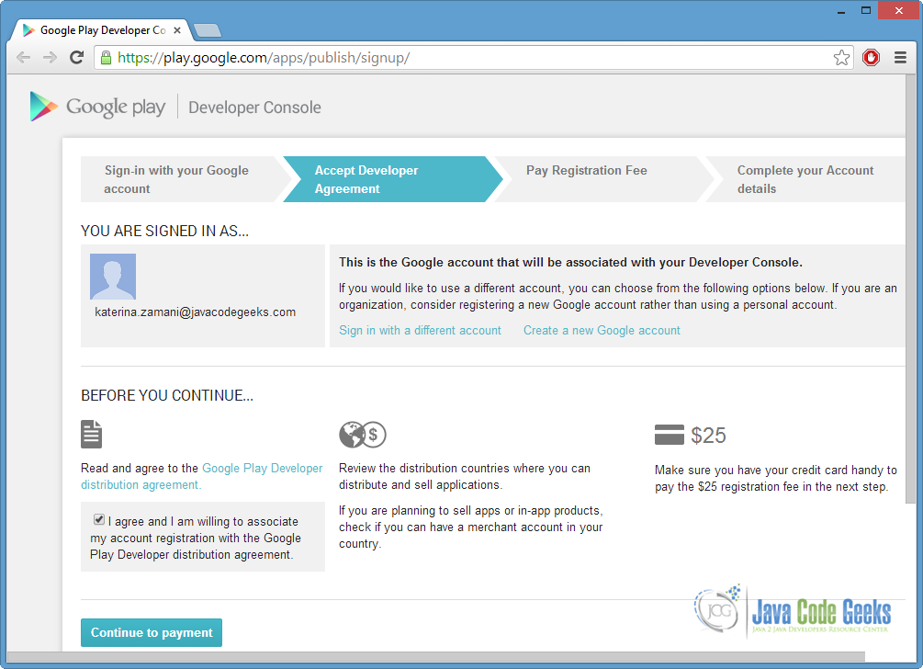923x669 pixels.
Task: Select the Complete your Account details step
Action: tap(805, 179)
